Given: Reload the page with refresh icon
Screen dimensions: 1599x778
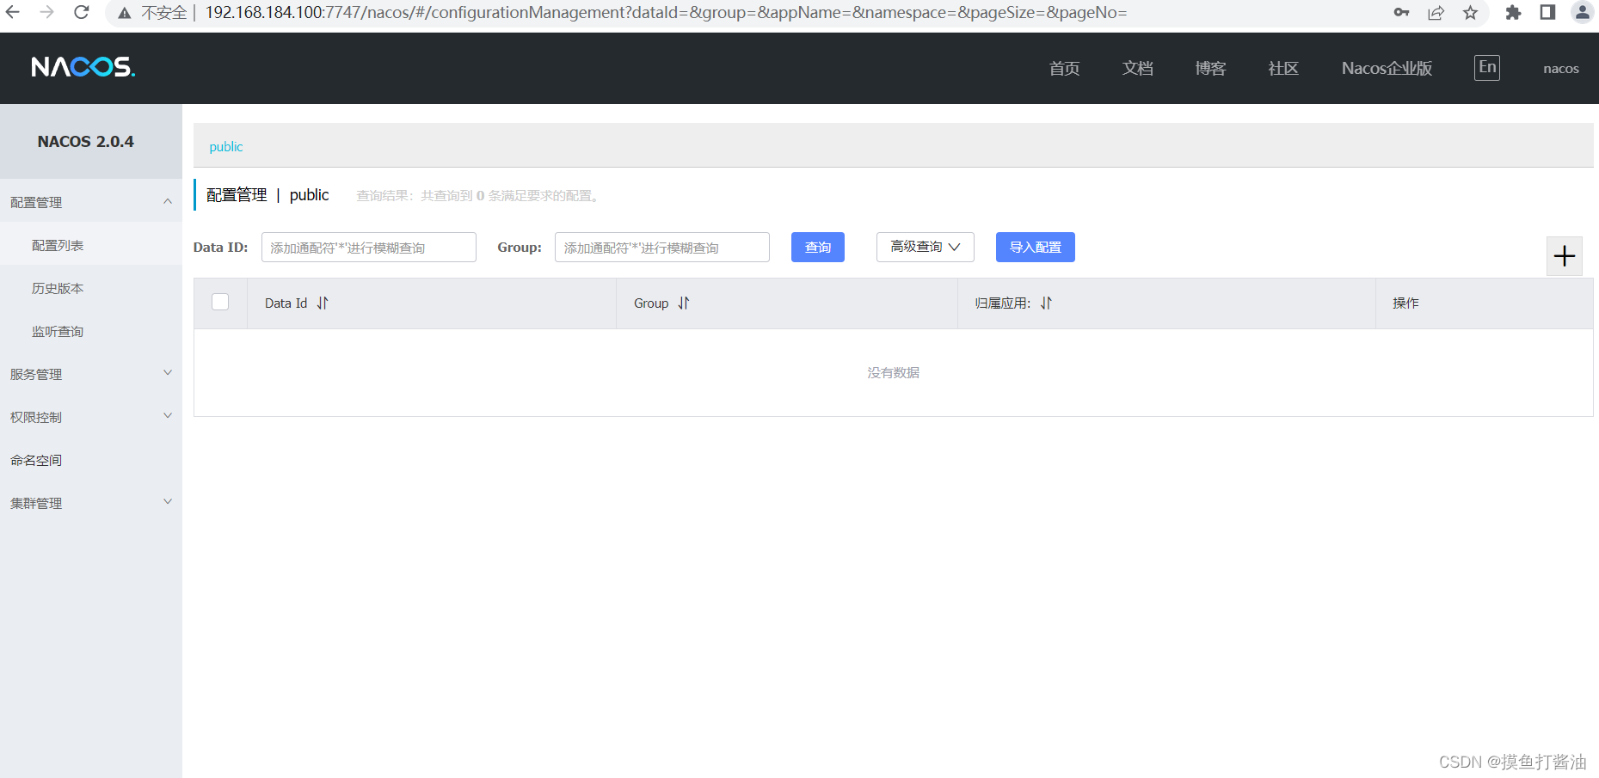Looking at the screenshot, I should [x=82, y=12].
